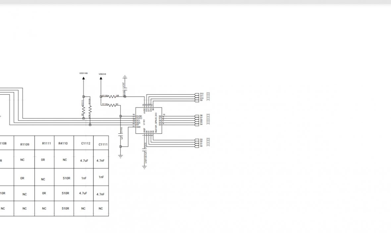Click the VDD1V80 power supply arrow
Viewport: 391px width, 233px height.
coord(83,78)
